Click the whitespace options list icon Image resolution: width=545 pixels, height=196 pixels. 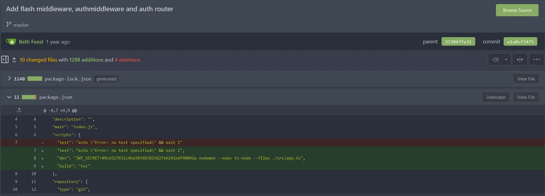click(x=496, y=59)
